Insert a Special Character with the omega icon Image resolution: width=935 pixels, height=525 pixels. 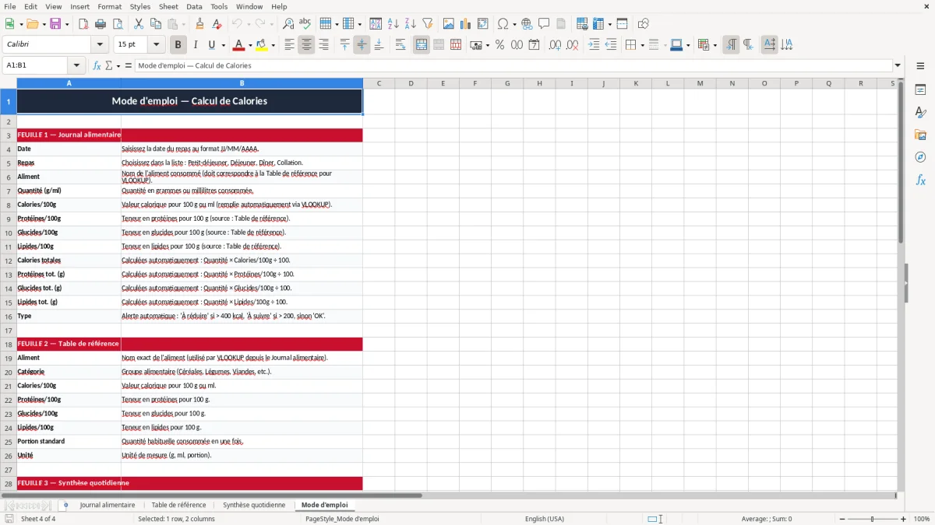[x=503, y=24]
